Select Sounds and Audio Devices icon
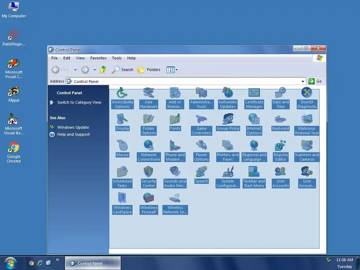360x270 pixels. coord(175,178)
